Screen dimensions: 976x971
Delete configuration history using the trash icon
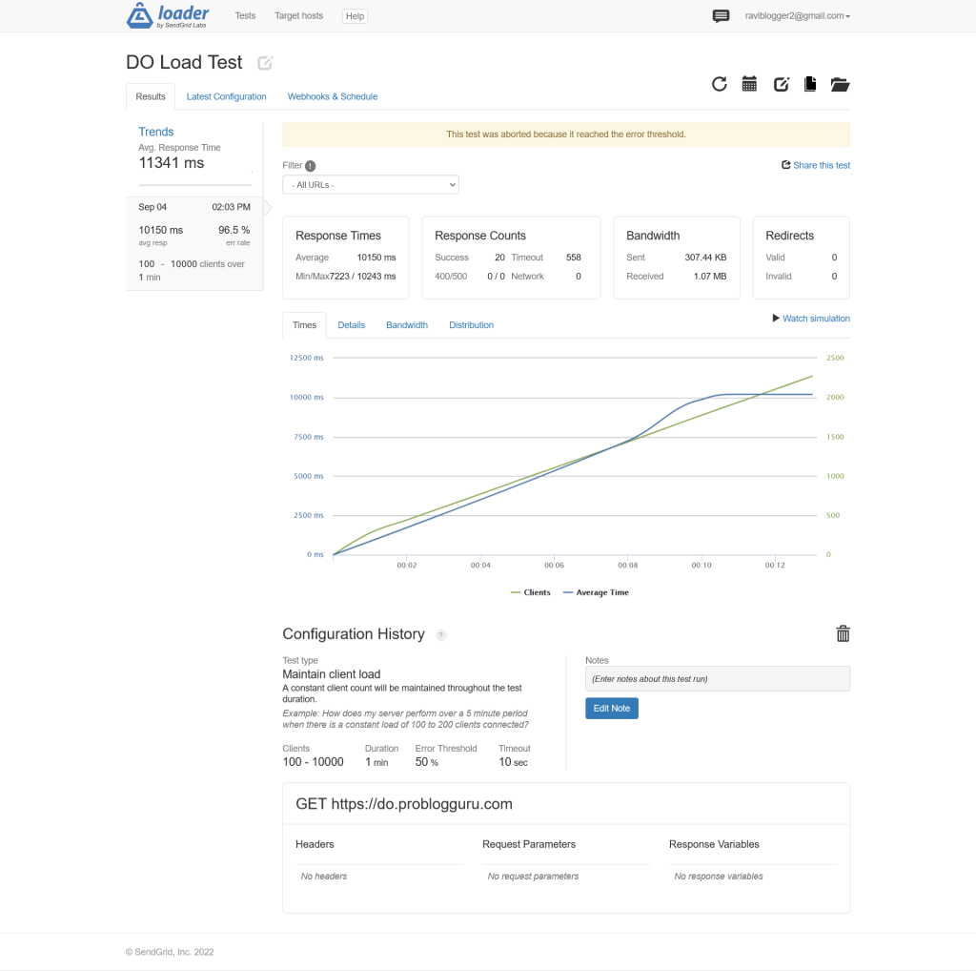pyautogui.click(x=843, y=633)
